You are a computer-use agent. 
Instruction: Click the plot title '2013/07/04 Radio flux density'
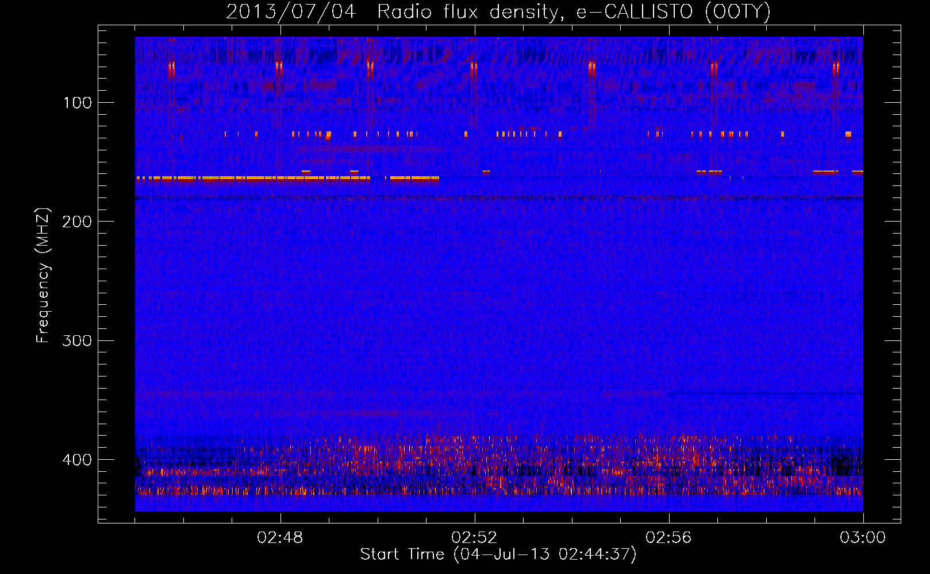498,12
